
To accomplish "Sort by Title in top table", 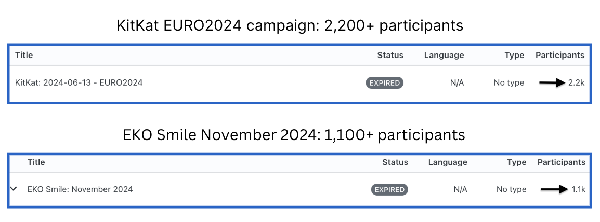I will [x=24, y=55].
